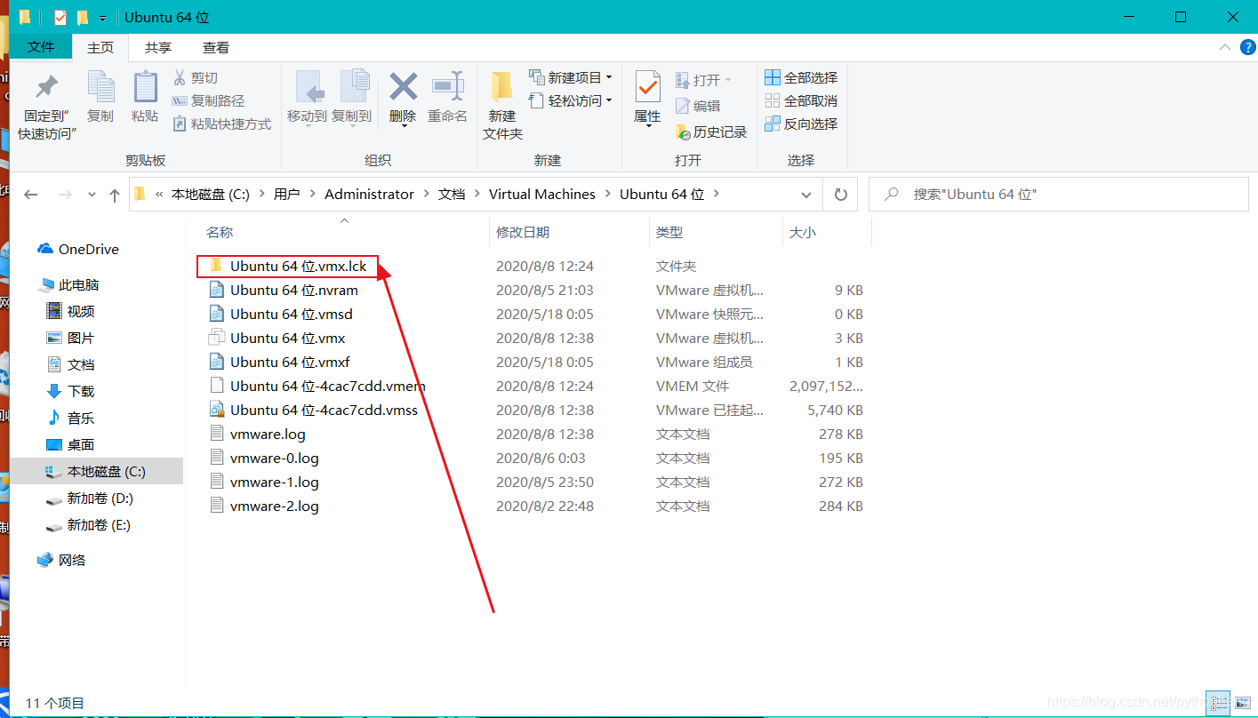Collapse the ribbon with the chevron
Image resolution: width=1258 pixels, height=718 pixels.
(x=1225, y=47)
